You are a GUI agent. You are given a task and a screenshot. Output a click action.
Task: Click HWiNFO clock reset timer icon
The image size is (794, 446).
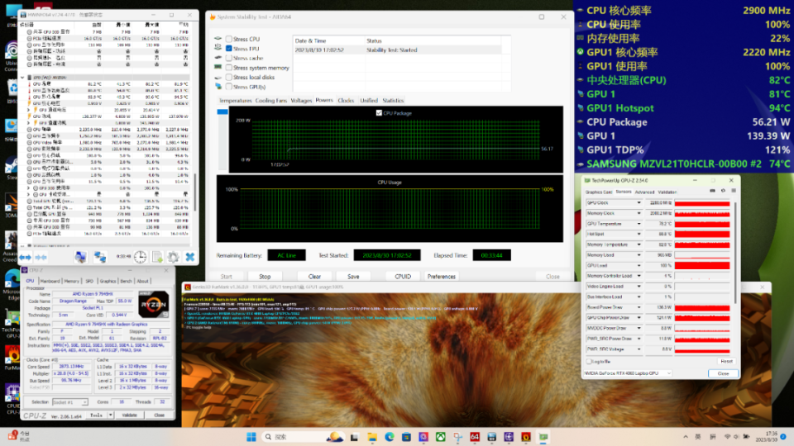141,257
